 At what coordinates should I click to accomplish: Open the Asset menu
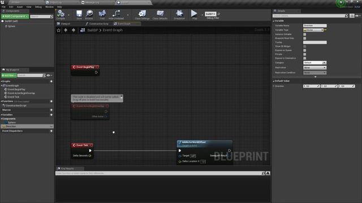pyautogui.click(x=20, y=7)
